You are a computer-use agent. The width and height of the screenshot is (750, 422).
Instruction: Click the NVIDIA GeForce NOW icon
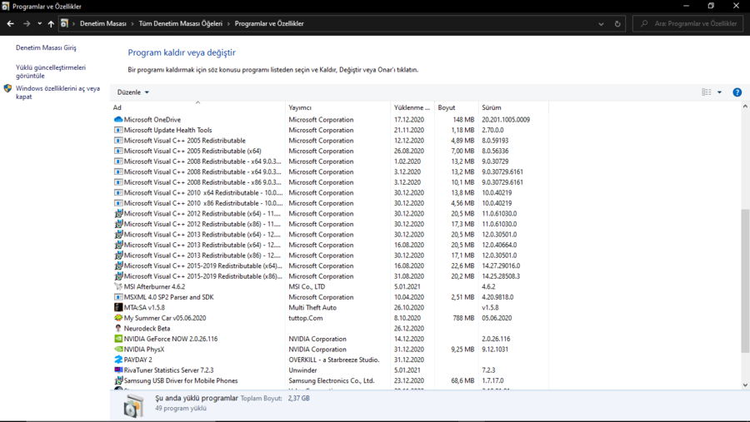pos(118,339)
